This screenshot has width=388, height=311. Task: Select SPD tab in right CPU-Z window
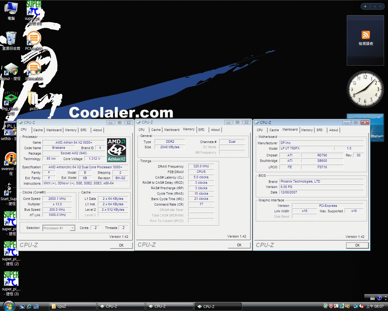point(319,130)
